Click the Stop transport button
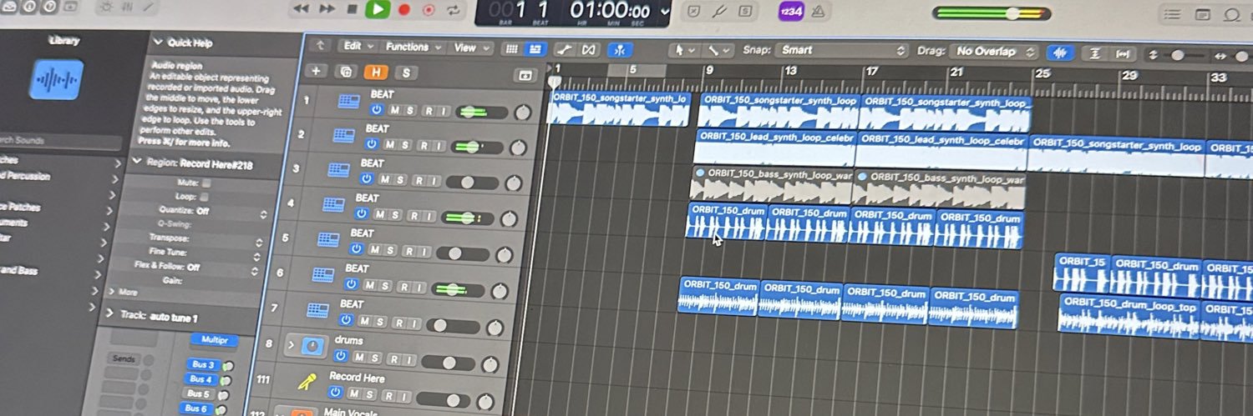 tap(353, 9)
